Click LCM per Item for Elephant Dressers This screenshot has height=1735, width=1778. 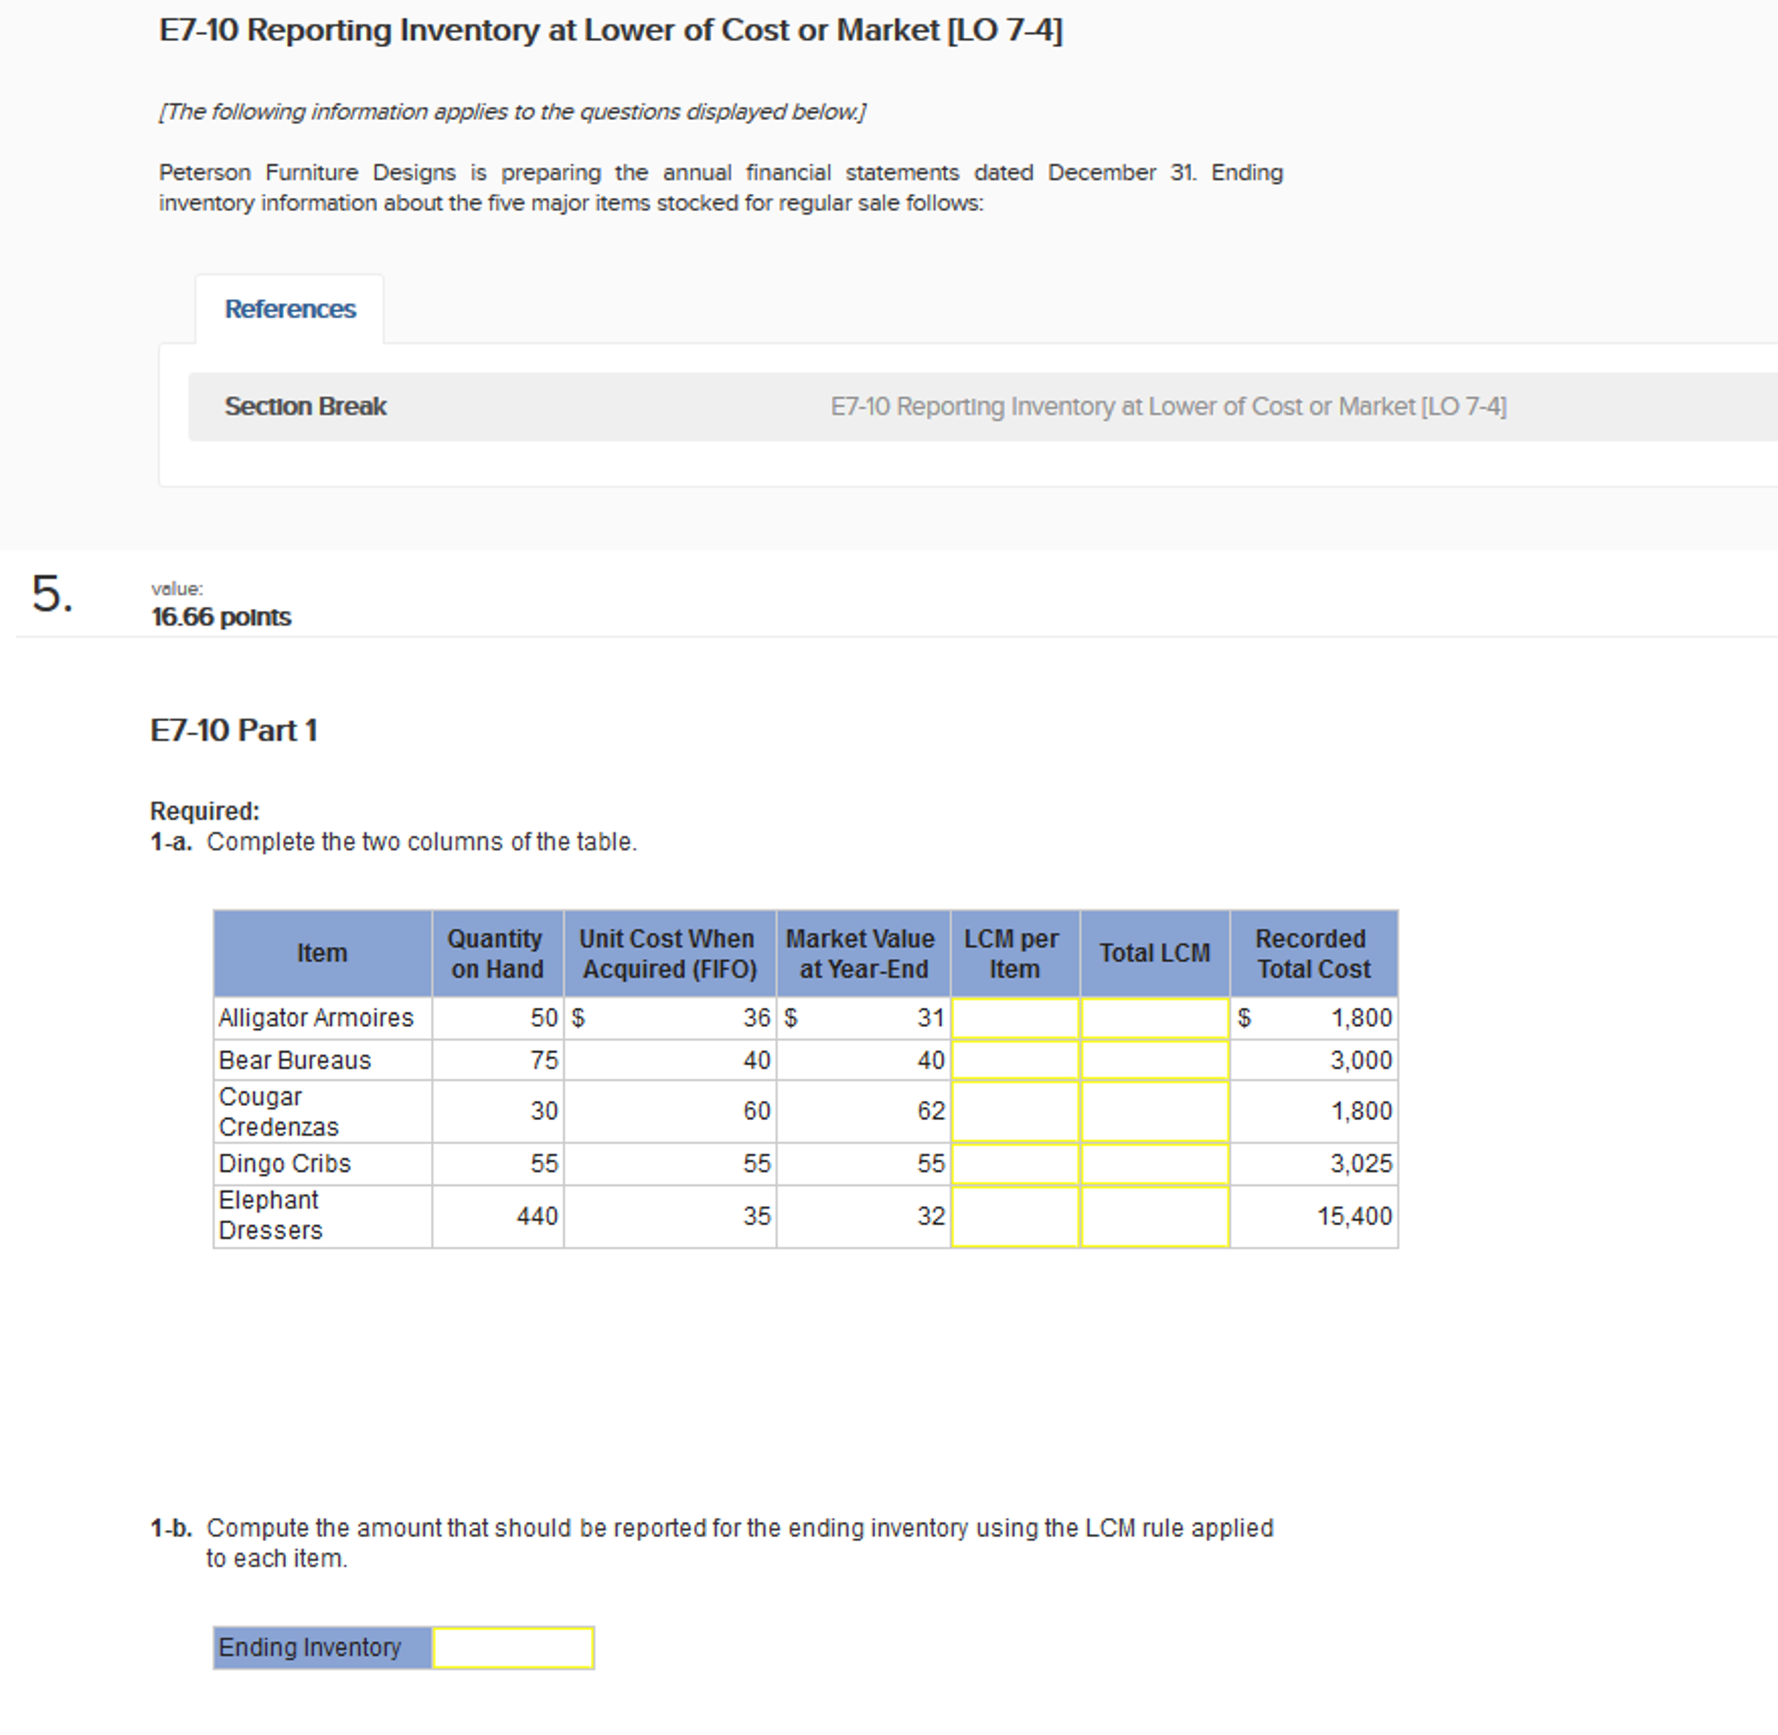(x=1014, y=1215)
